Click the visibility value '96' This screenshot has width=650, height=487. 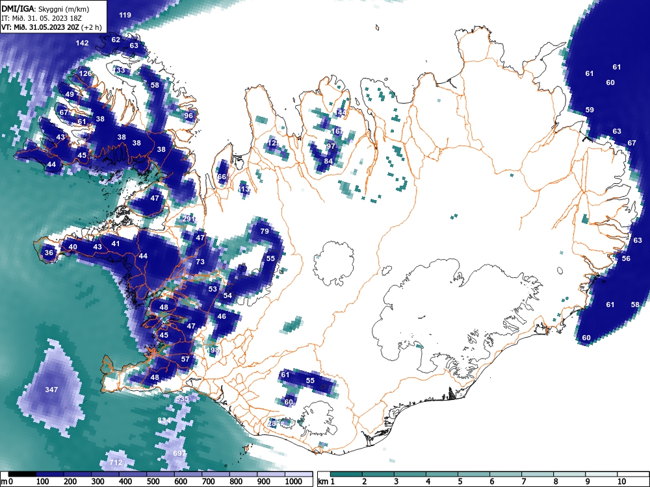(x=188, y=116)
